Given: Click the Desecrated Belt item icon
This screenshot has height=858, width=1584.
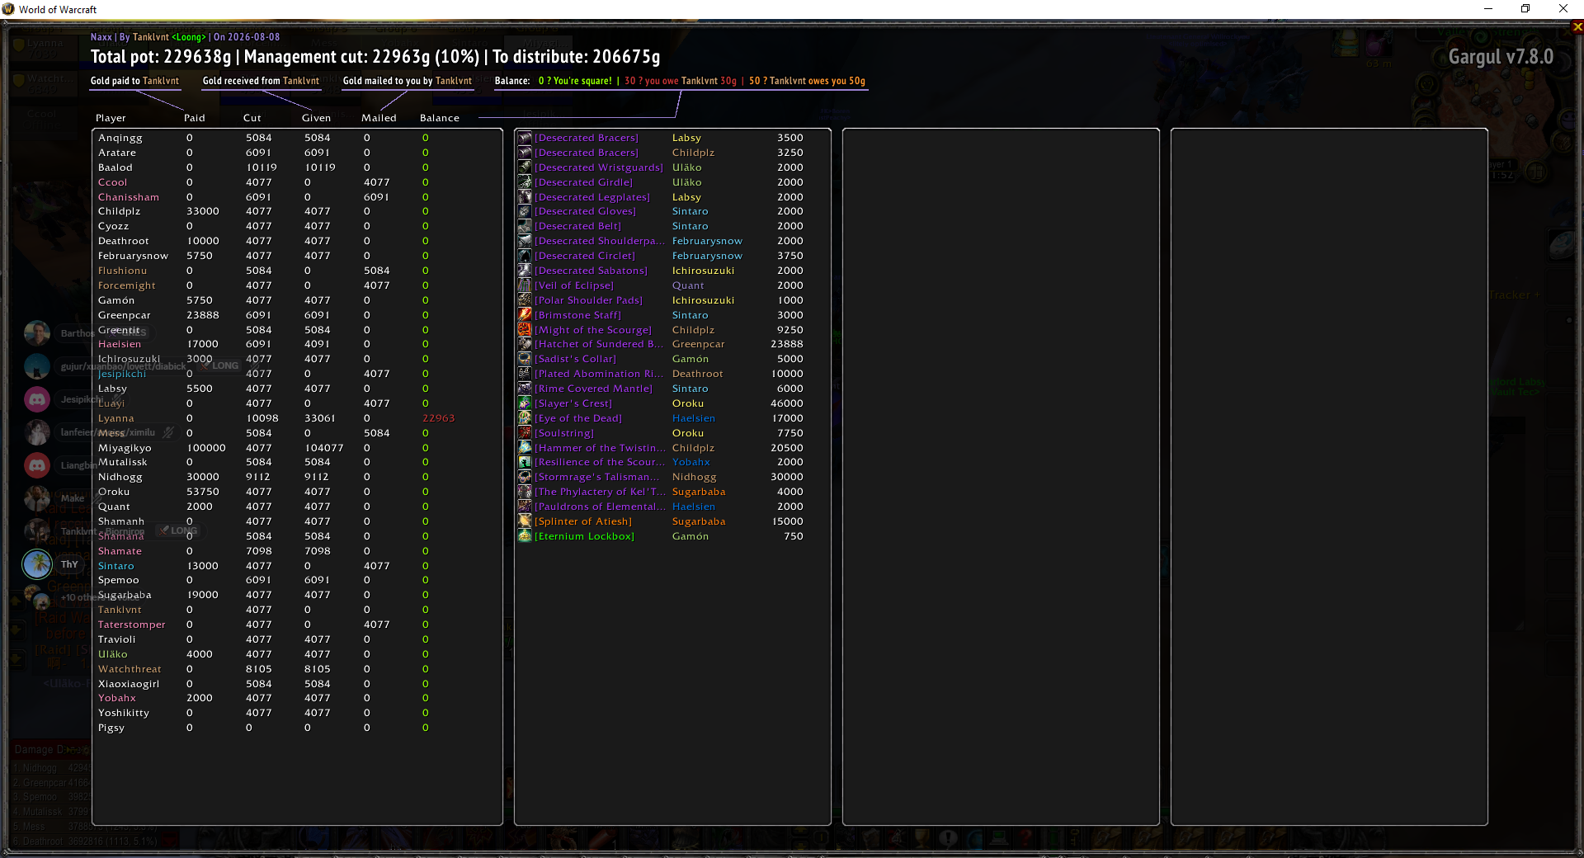Looking at the screenshot, I should click(x=525, y=226).
